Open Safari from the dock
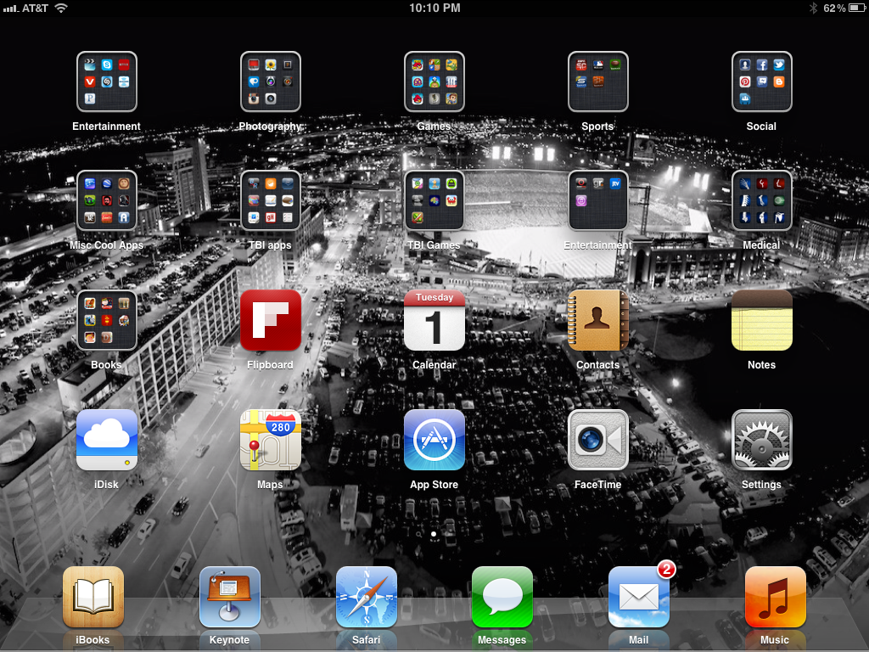The height and width of the screenshot is (652, 869). (x=366, y=597)
